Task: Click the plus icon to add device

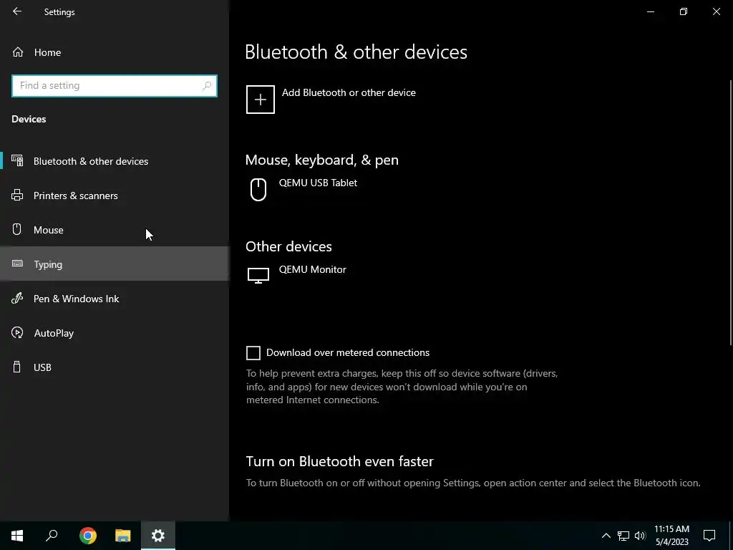Action: 261,99
